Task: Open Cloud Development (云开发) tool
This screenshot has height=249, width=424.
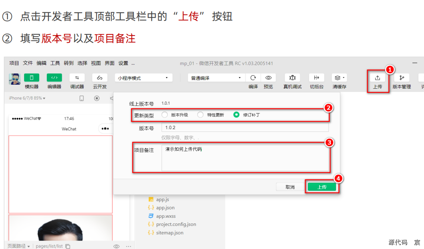Action: click(100, 78)
